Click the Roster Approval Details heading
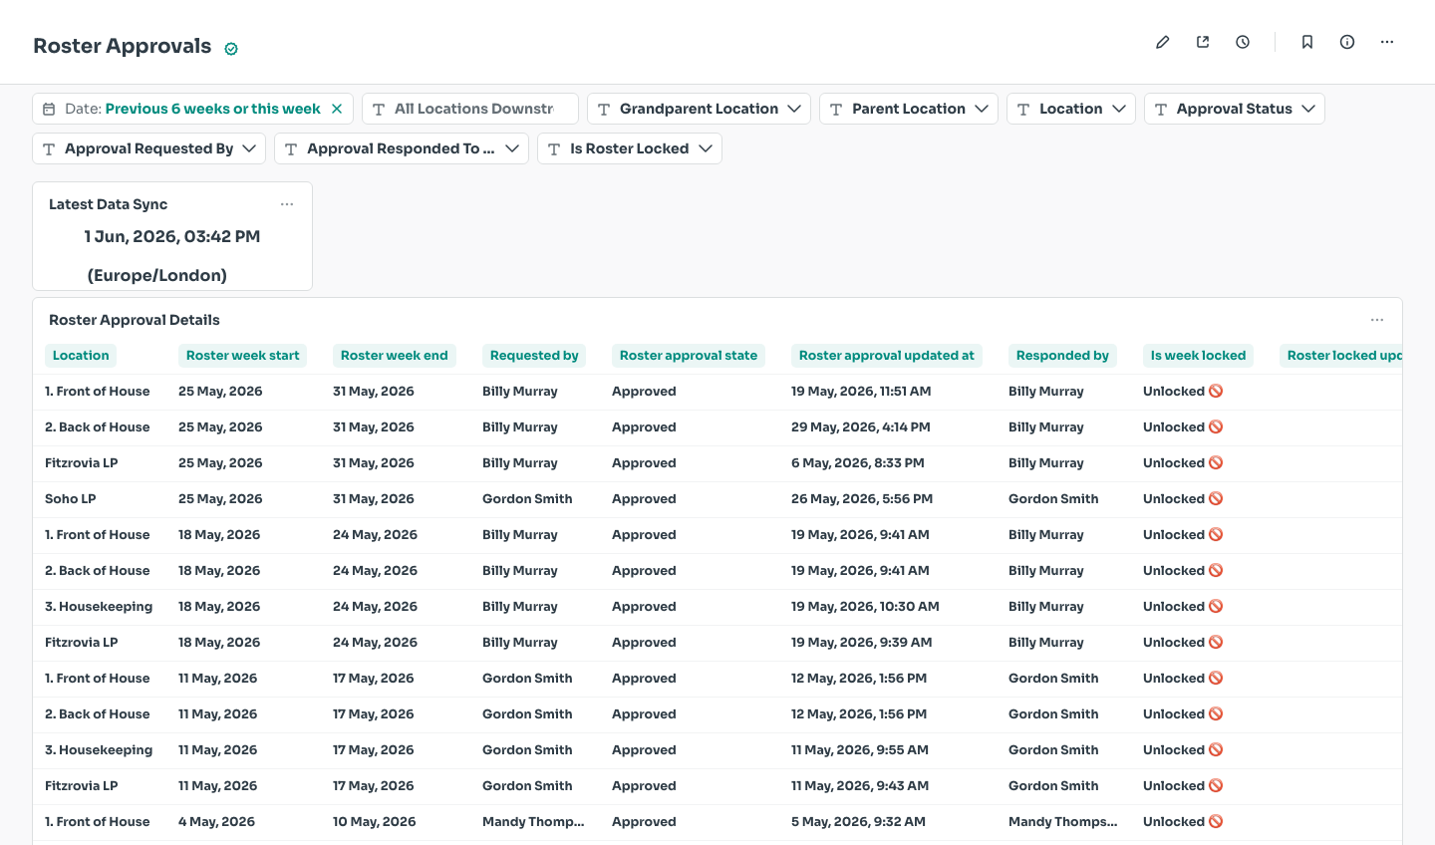 pyautogui.click(x=135, y=320)
